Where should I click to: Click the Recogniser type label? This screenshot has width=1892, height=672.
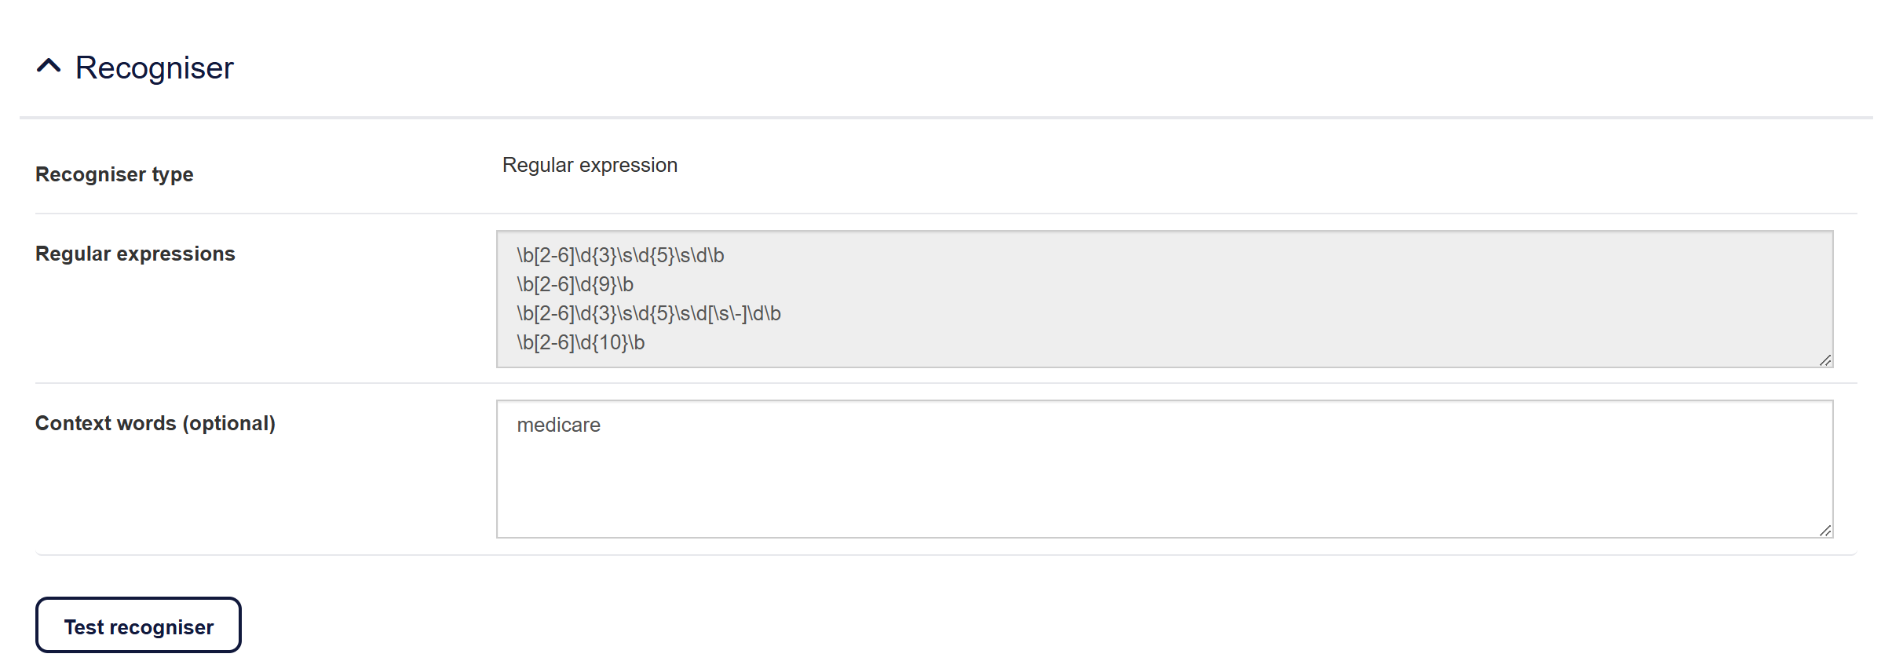[115, 174]
